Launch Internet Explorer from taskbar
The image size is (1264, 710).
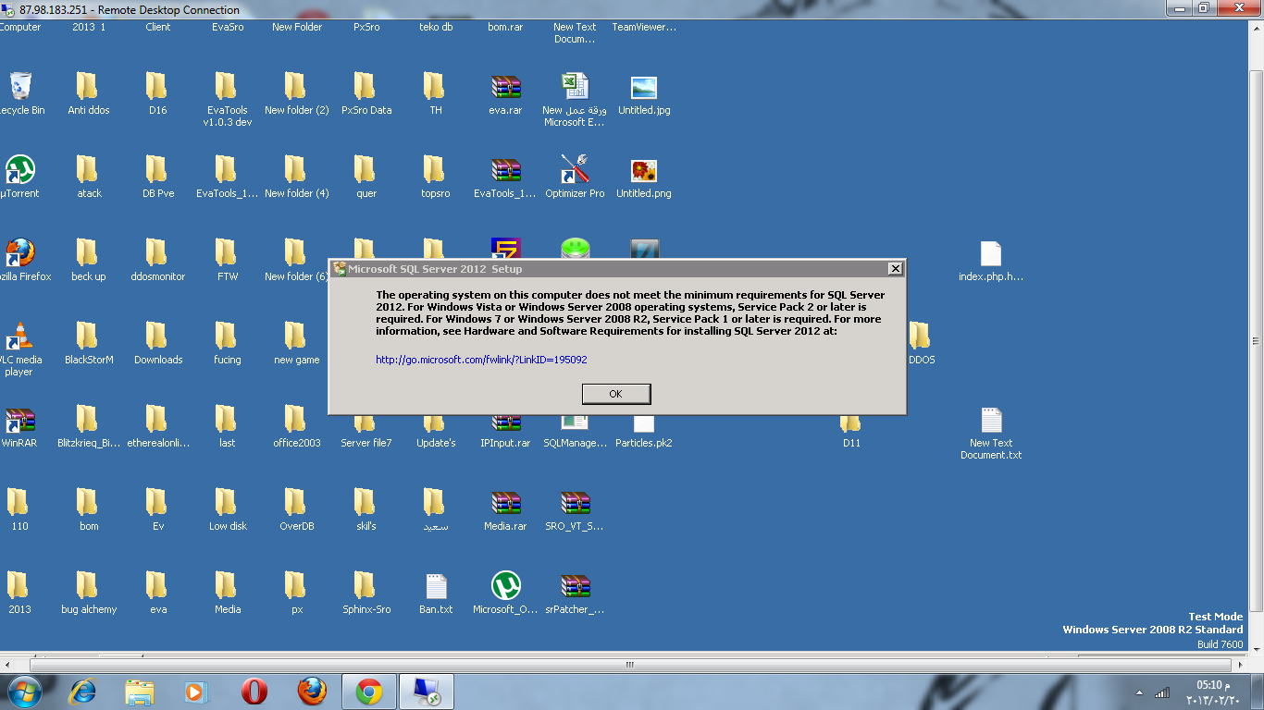click(x=82, y=692)
